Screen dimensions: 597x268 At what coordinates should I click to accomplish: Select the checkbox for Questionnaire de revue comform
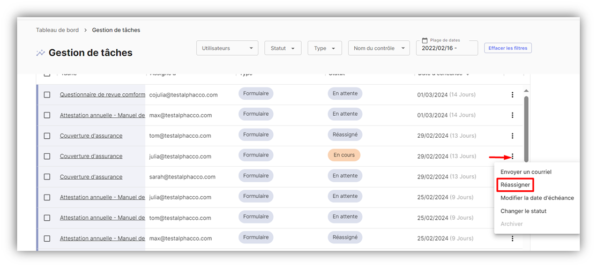pos(47,95)
